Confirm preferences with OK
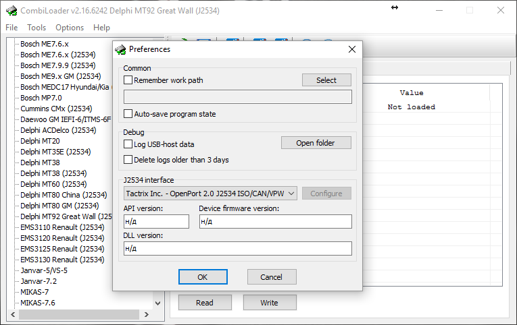The width and height of the screenshot is (517, 325). pos(203,277)
